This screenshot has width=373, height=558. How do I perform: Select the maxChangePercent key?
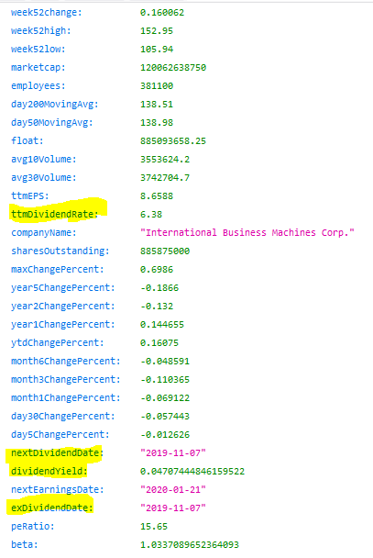(58, 269)
